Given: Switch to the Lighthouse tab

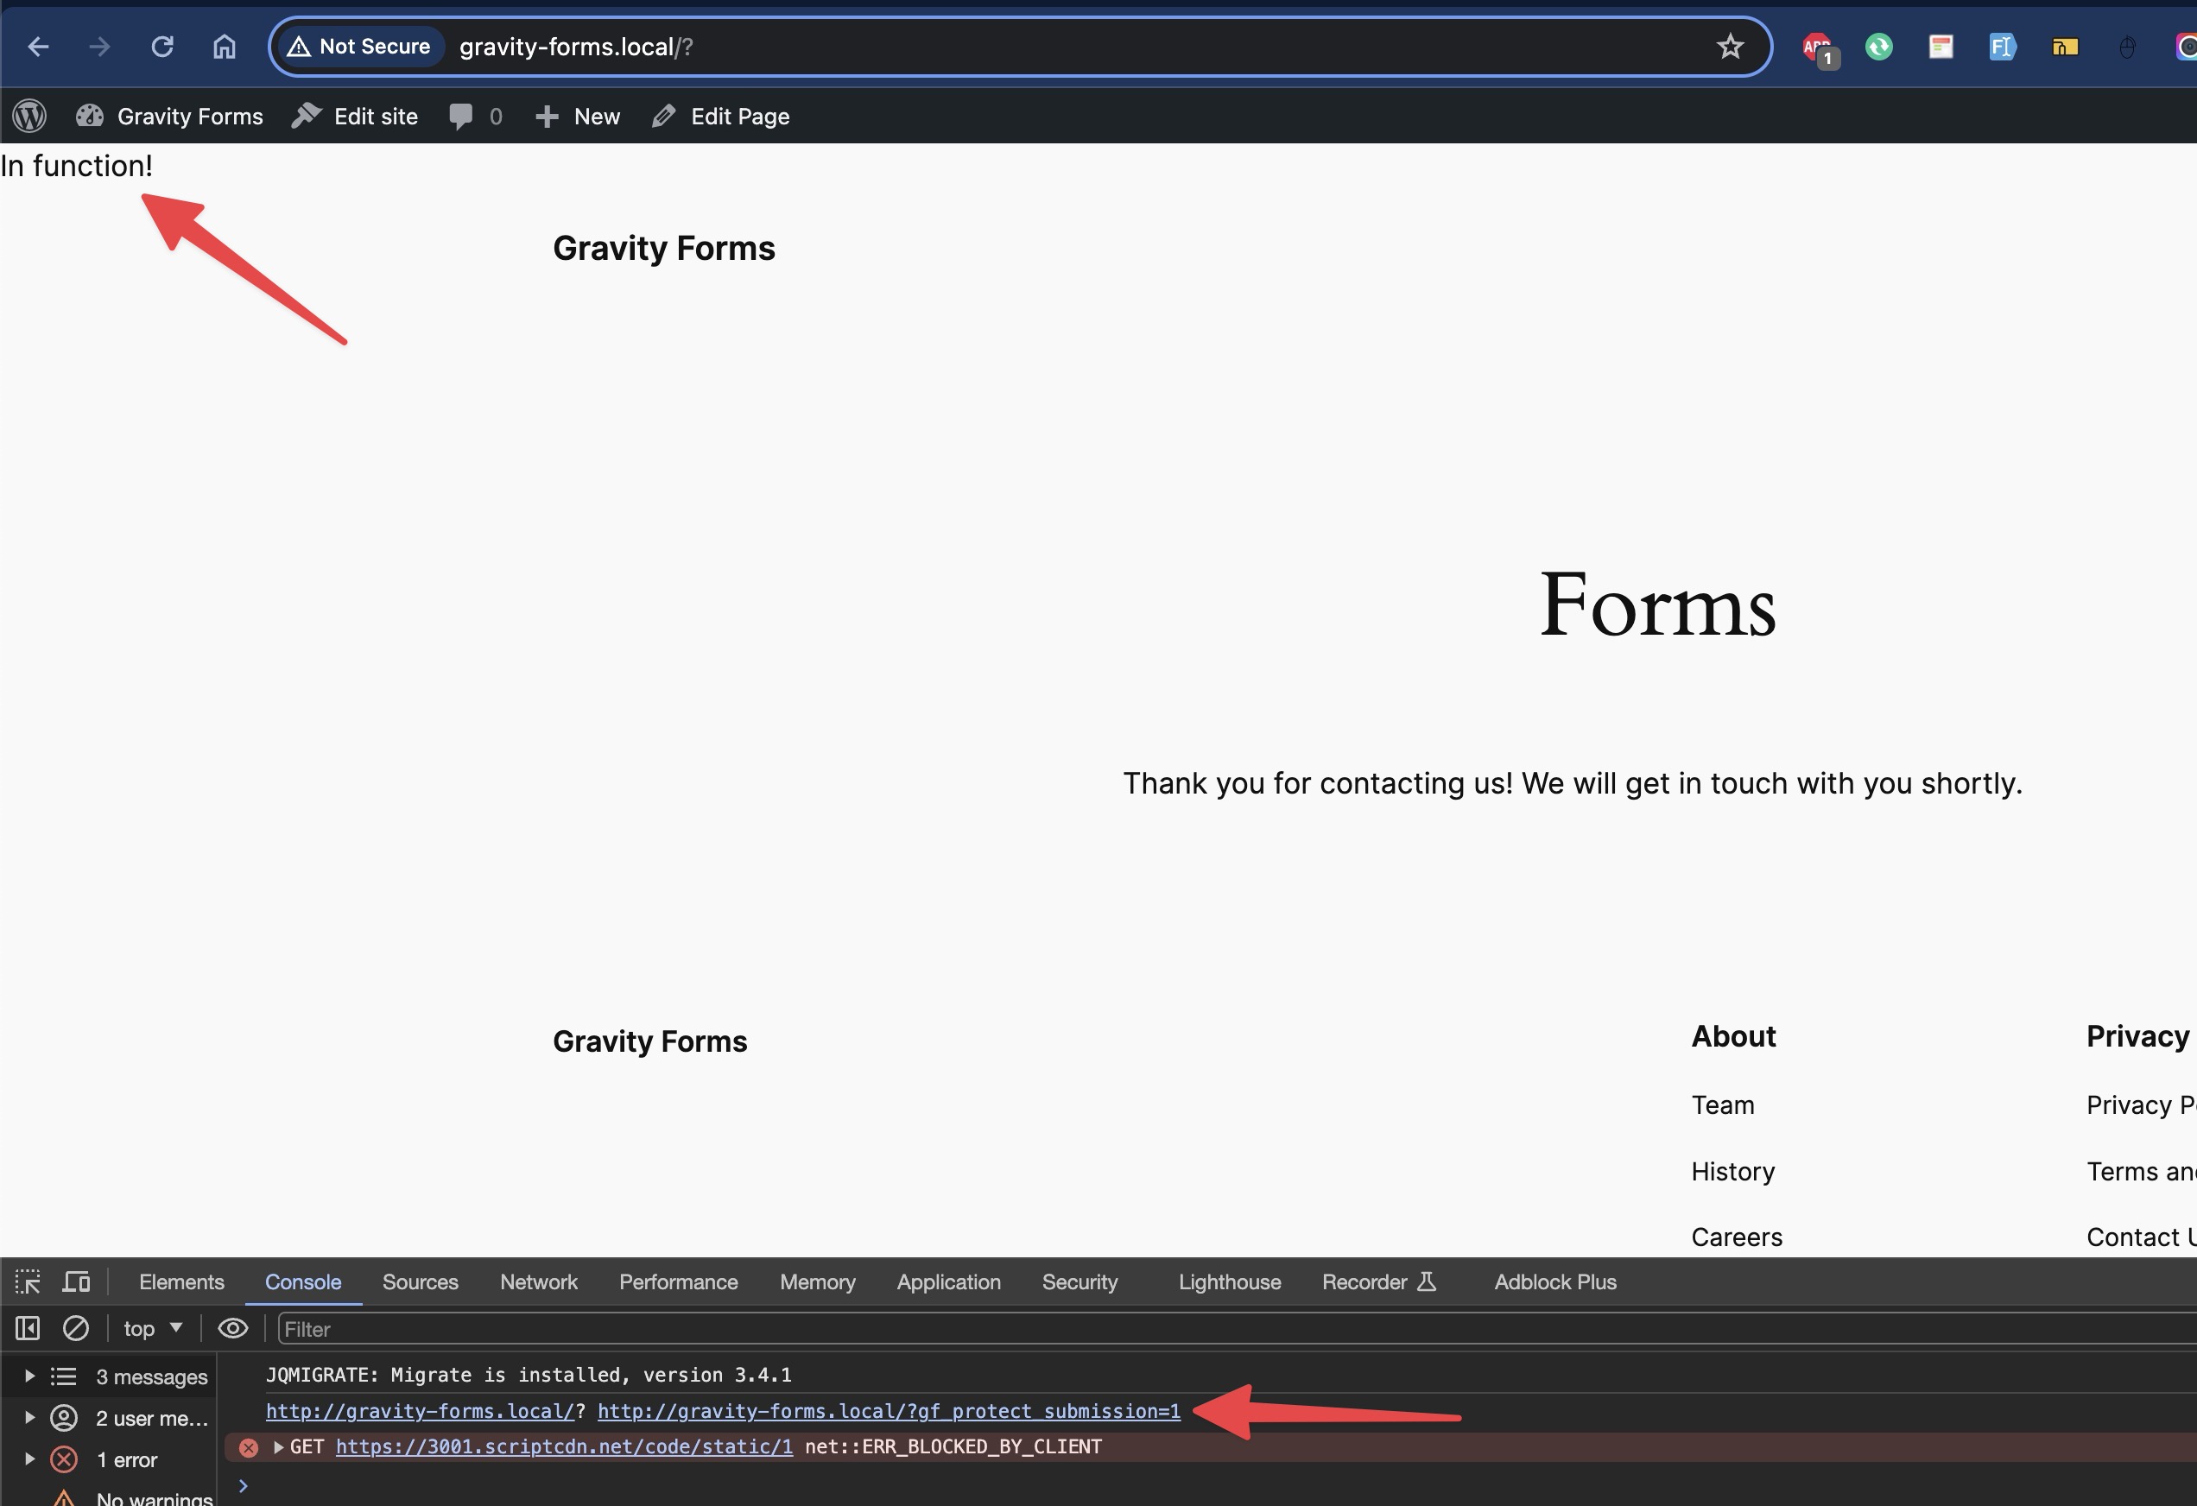Looking at the screenshot, I should tap(1229, 1282).
